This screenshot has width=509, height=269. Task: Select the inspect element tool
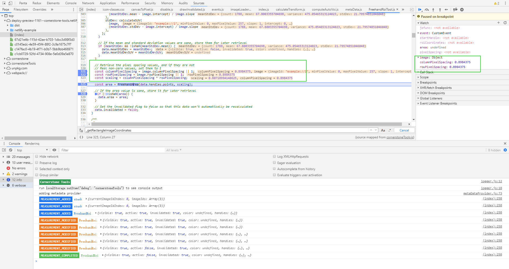click(x=4, y=3)
